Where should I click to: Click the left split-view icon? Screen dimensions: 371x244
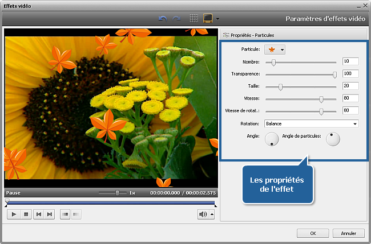(x=64, y=214)
